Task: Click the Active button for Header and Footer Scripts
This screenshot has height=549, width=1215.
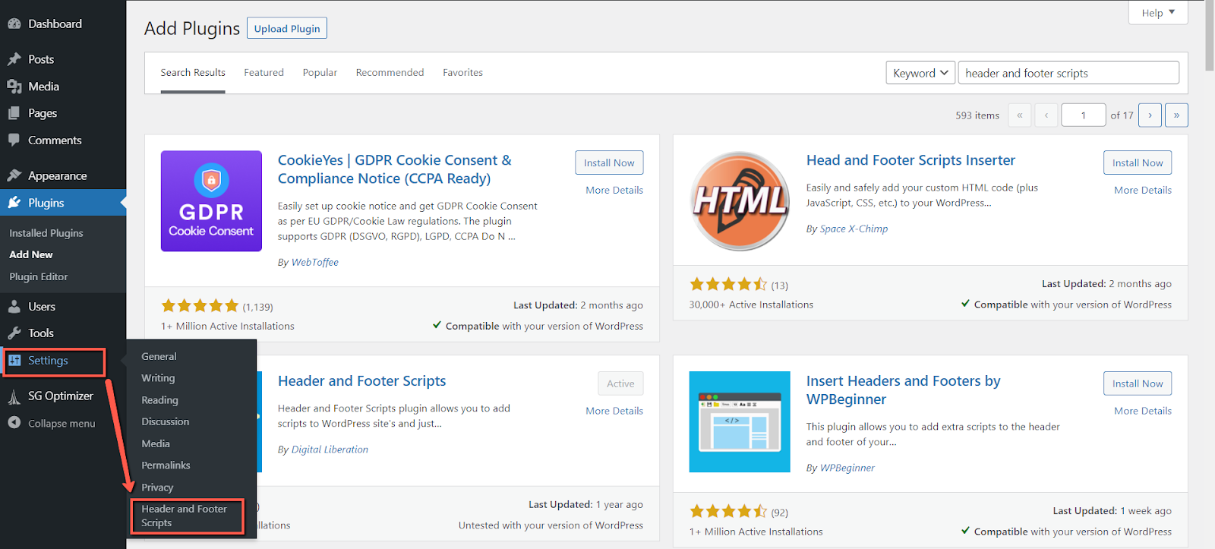Action: click(620, 383)
